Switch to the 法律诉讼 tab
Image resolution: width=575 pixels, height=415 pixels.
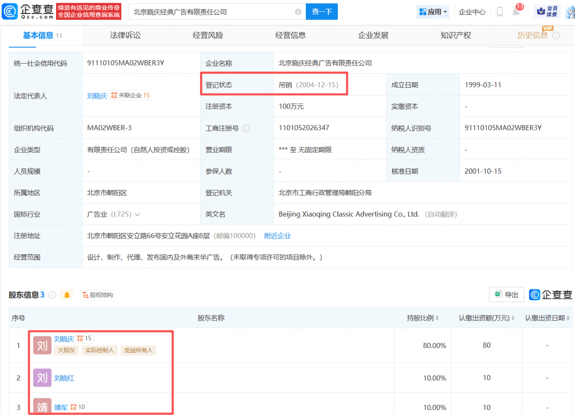[125, 35]
